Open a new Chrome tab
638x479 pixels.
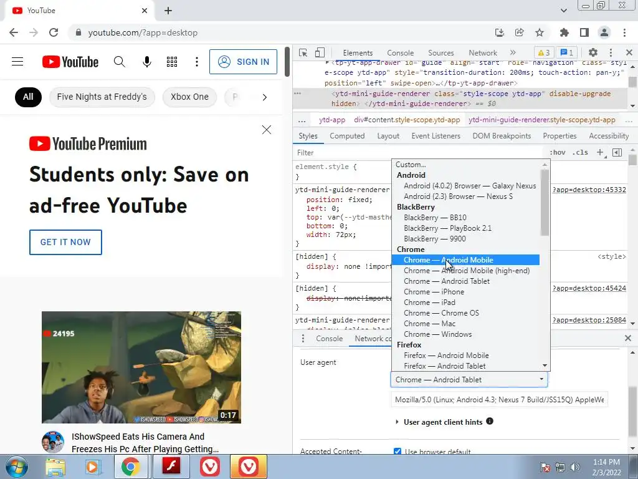coord(168,11)
